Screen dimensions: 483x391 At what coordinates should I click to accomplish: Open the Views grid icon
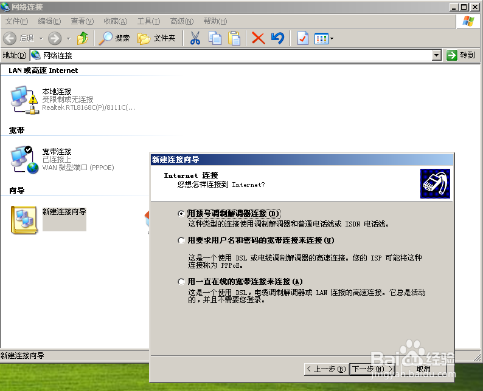click(321, 39)
